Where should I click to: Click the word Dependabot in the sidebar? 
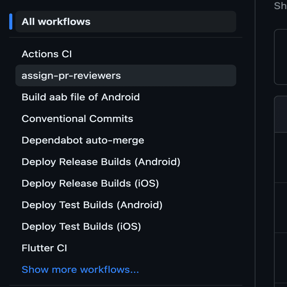coord(52,140)
